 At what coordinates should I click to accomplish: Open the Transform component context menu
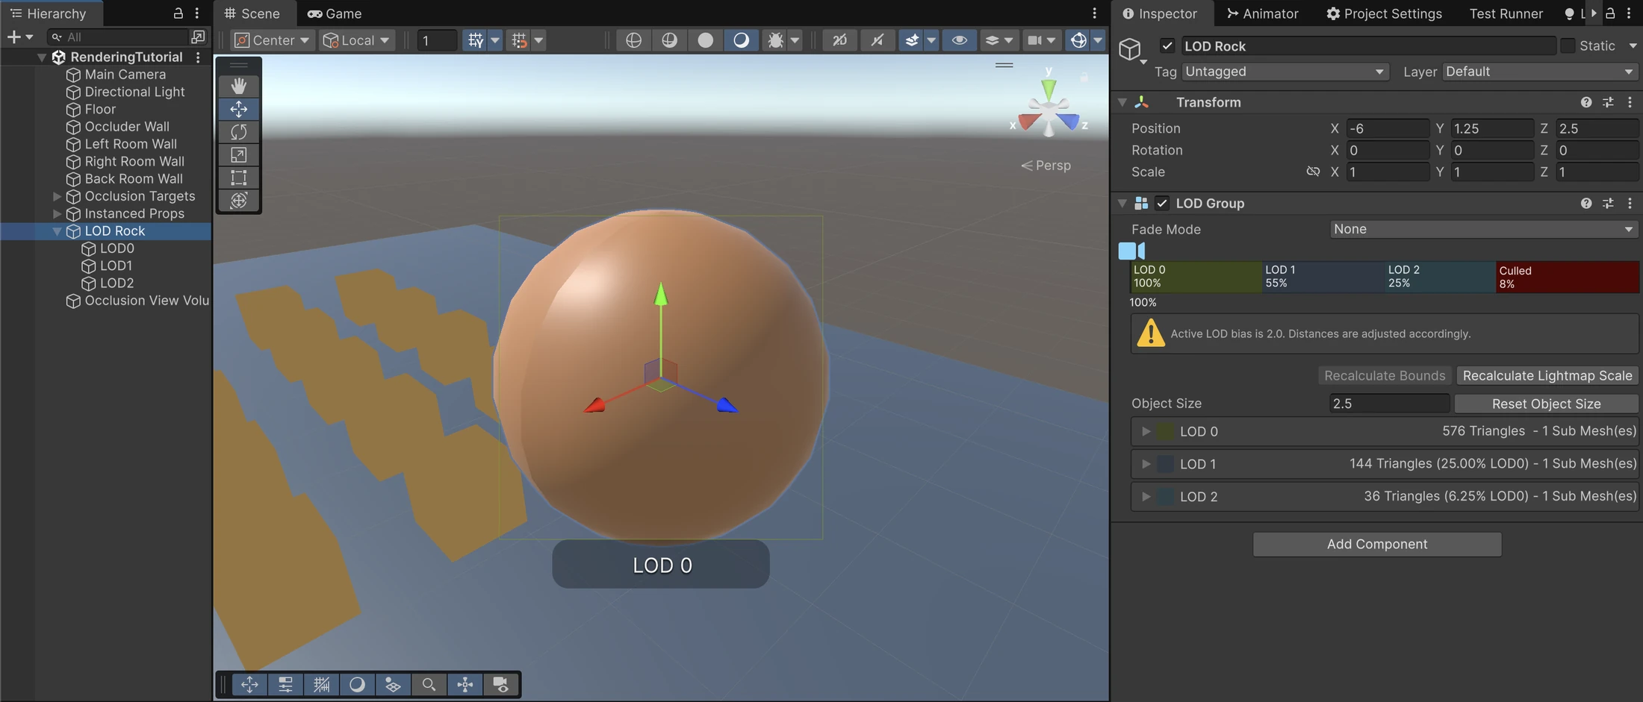(x=1630, y=102)
